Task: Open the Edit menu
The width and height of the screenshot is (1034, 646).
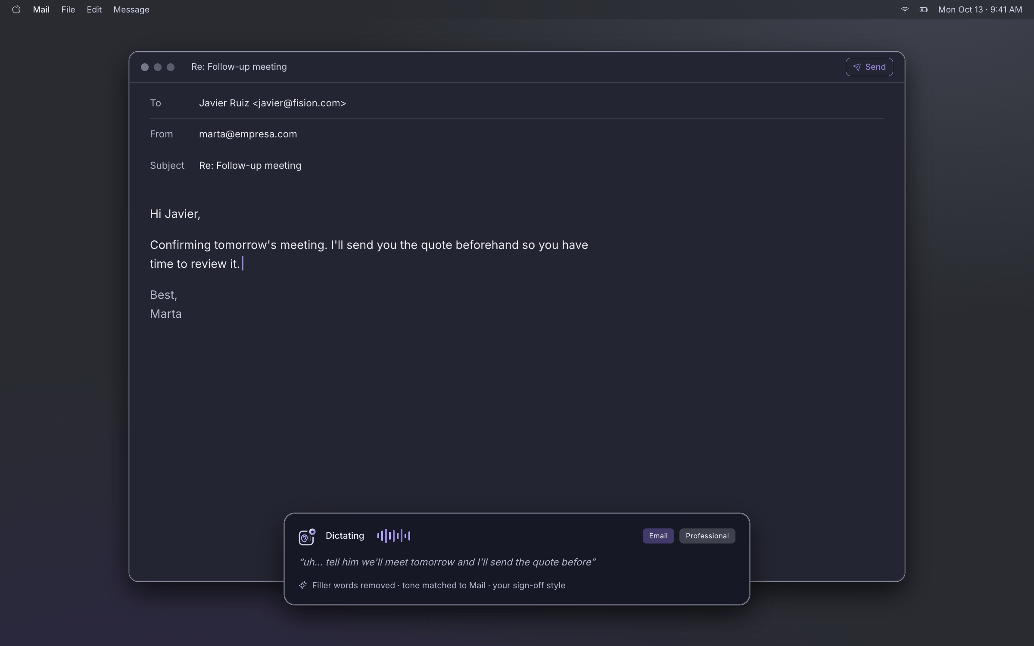Action: tap(94, 9)
